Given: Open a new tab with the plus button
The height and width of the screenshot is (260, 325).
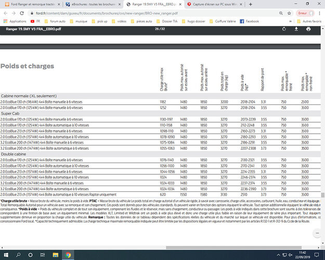Looking at the screenshot, I should 251,4.
